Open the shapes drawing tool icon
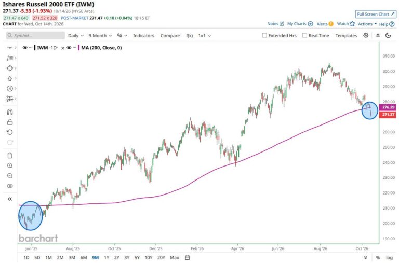This screenshot has height=263, width=399. (10, 68)
